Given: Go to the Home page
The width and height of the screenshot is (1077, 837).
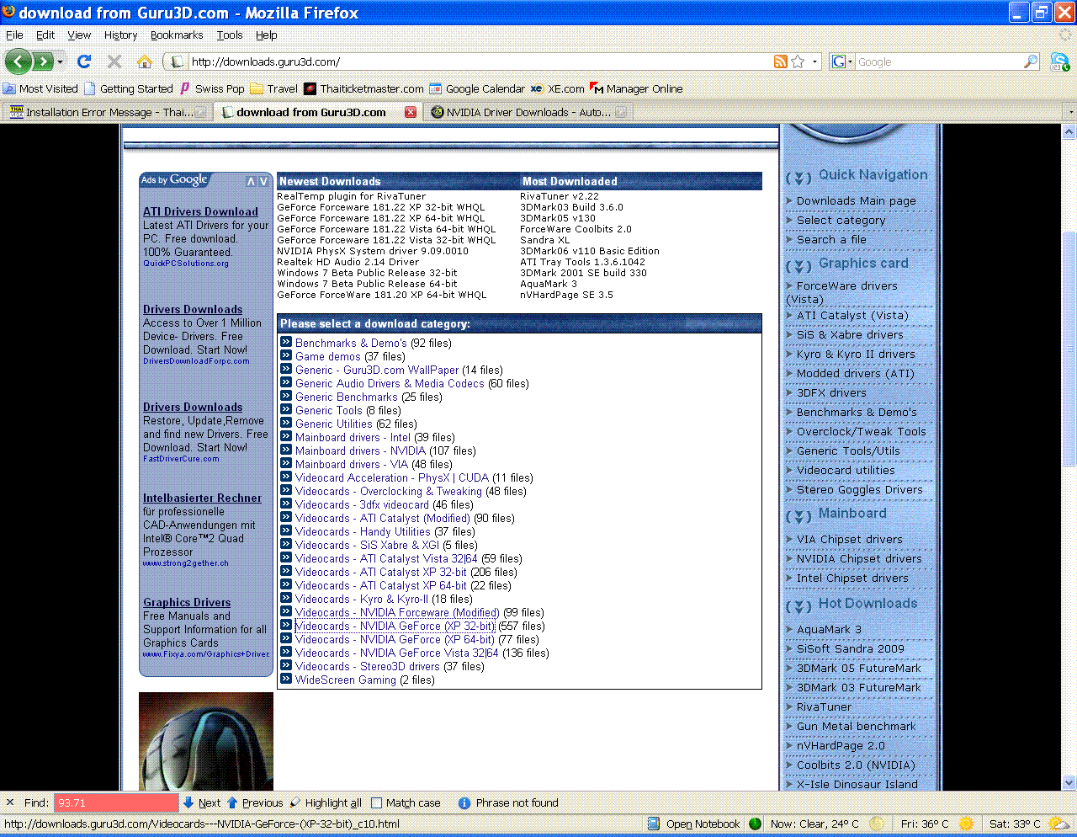Looking at the screenshot, I should pyautogui.click(x=145, y=61).
